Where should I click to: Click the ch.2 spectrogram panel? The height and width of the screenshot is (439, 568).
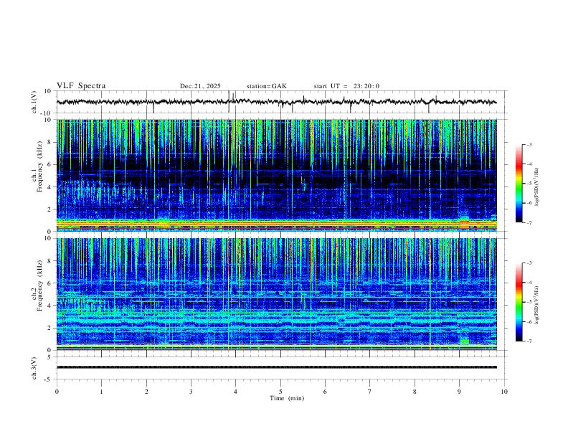(277, 294)
